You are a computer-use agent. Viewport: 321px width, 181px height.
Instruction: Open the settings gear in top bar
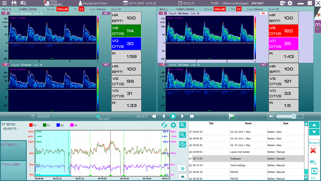pyautogui.click(x=290, y=3)
